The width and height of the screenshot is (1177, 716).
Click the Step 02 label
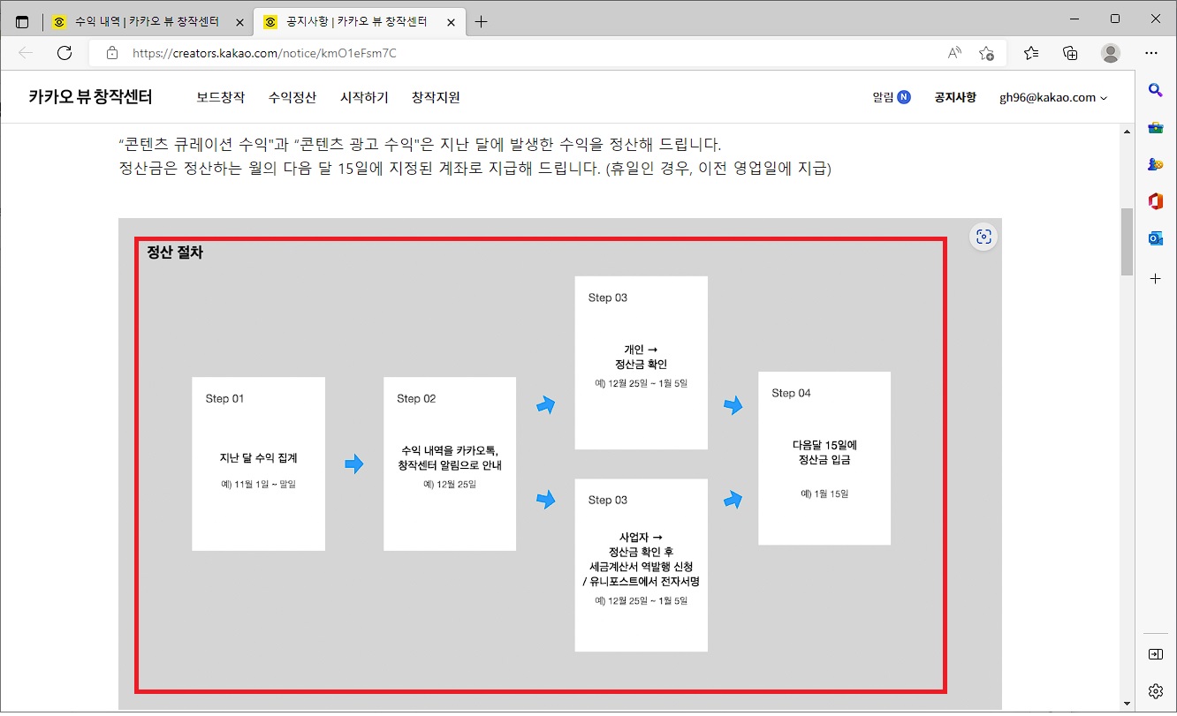(416, 399)
